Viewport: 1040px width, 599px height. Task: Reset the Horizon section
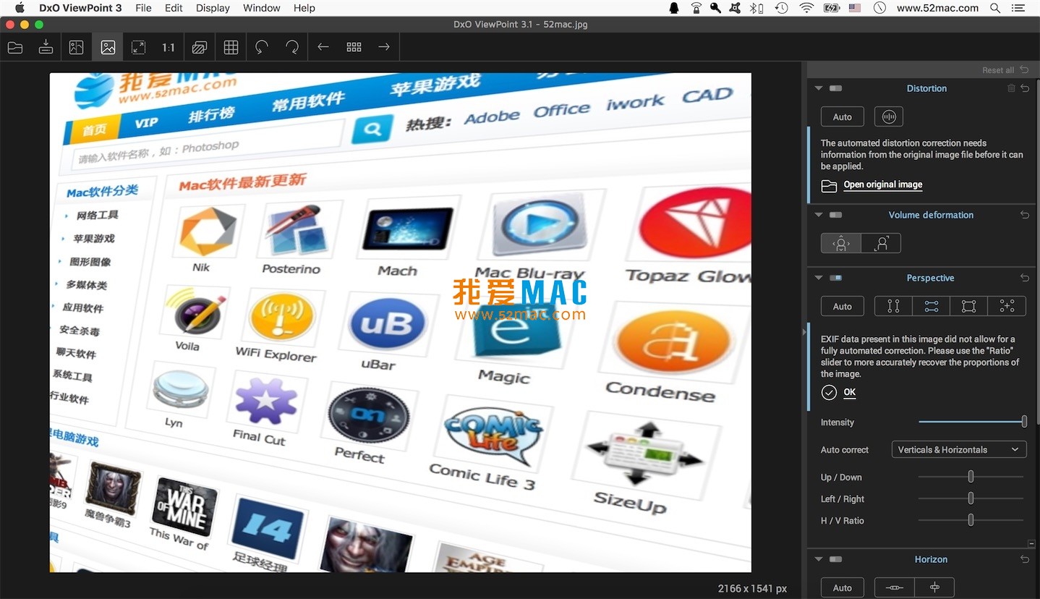(x=1025, y=559)
